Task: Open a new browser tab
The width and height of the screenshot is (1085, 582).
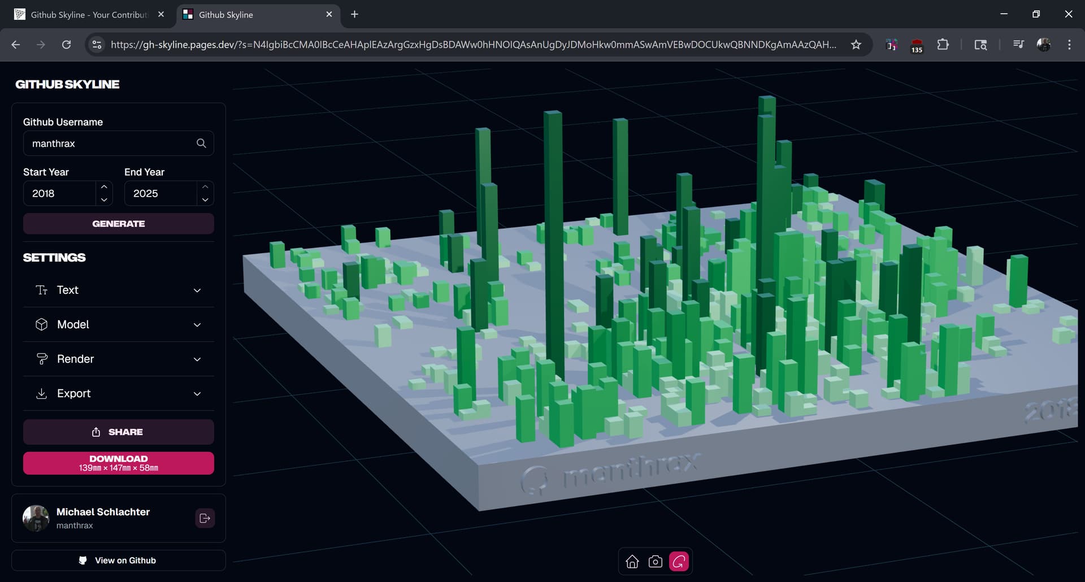Action: (x=354, y=15)
